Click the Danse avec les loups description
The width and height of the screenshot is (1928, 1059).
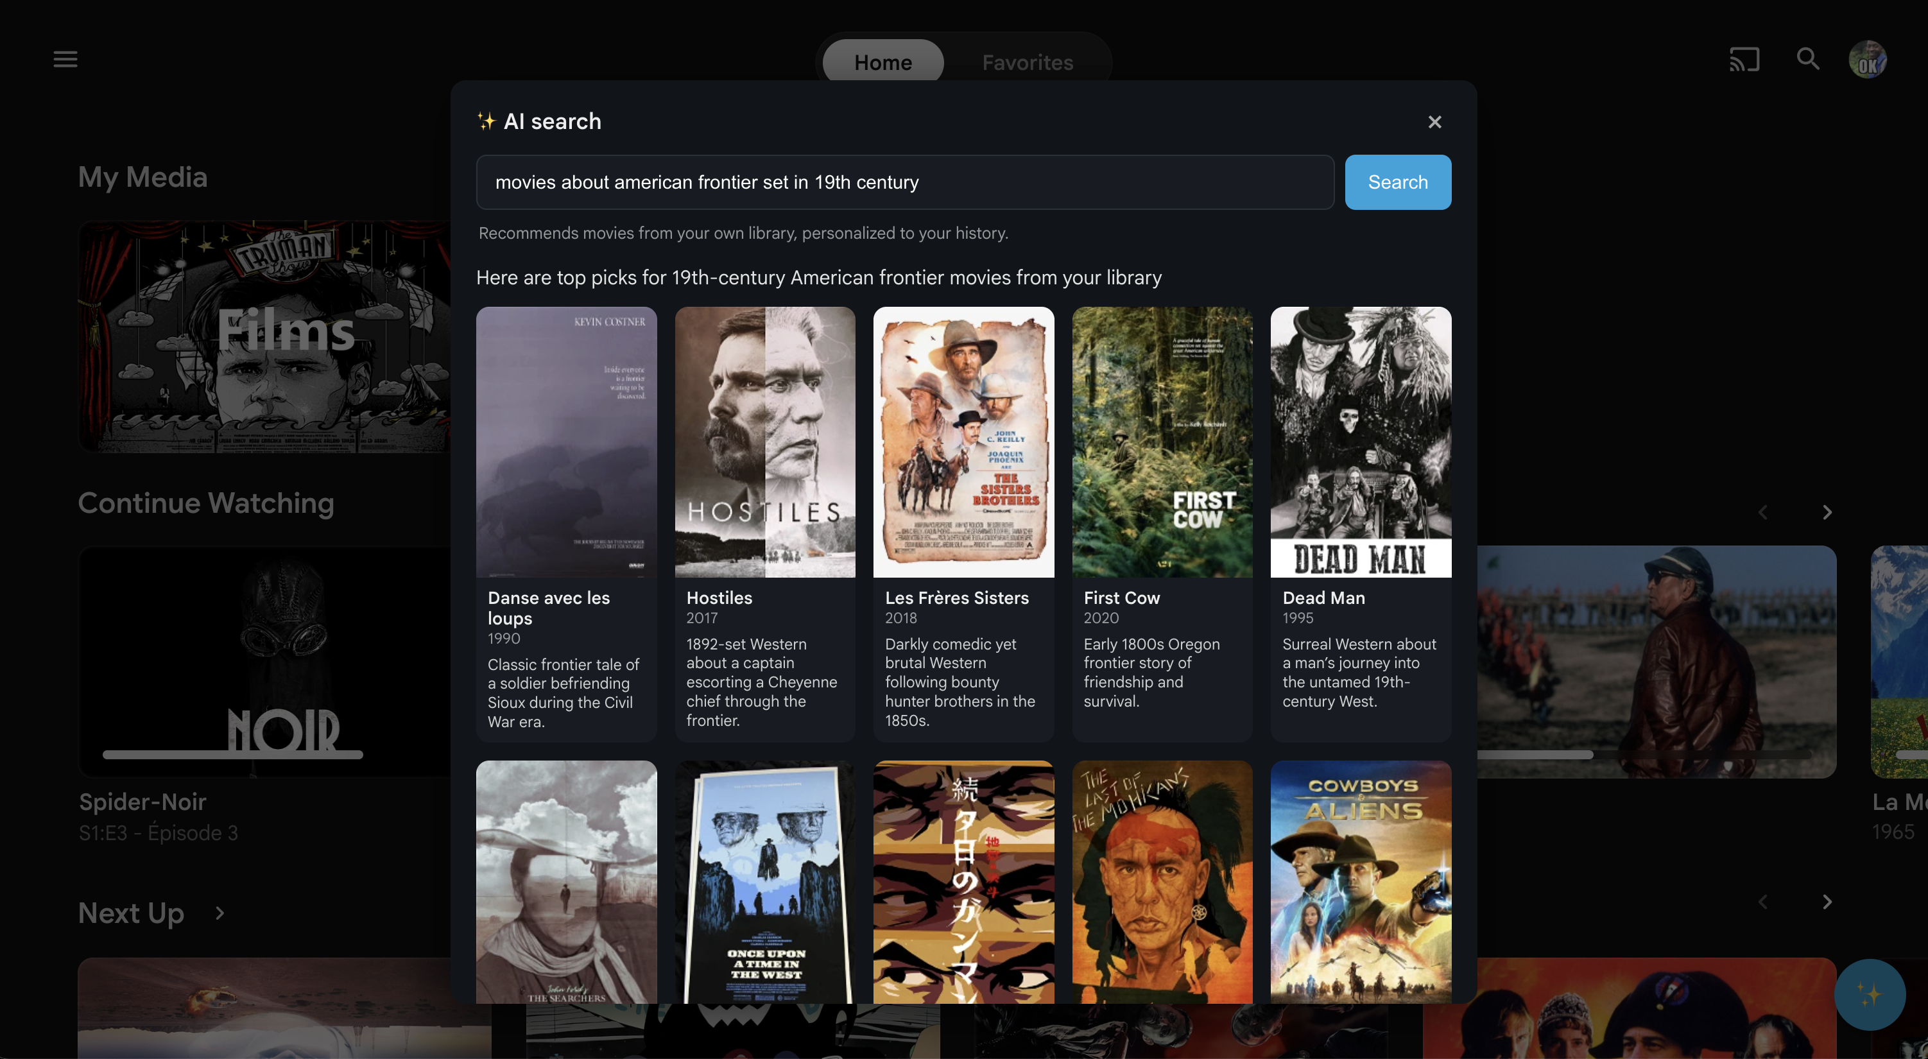click(563, 693)
